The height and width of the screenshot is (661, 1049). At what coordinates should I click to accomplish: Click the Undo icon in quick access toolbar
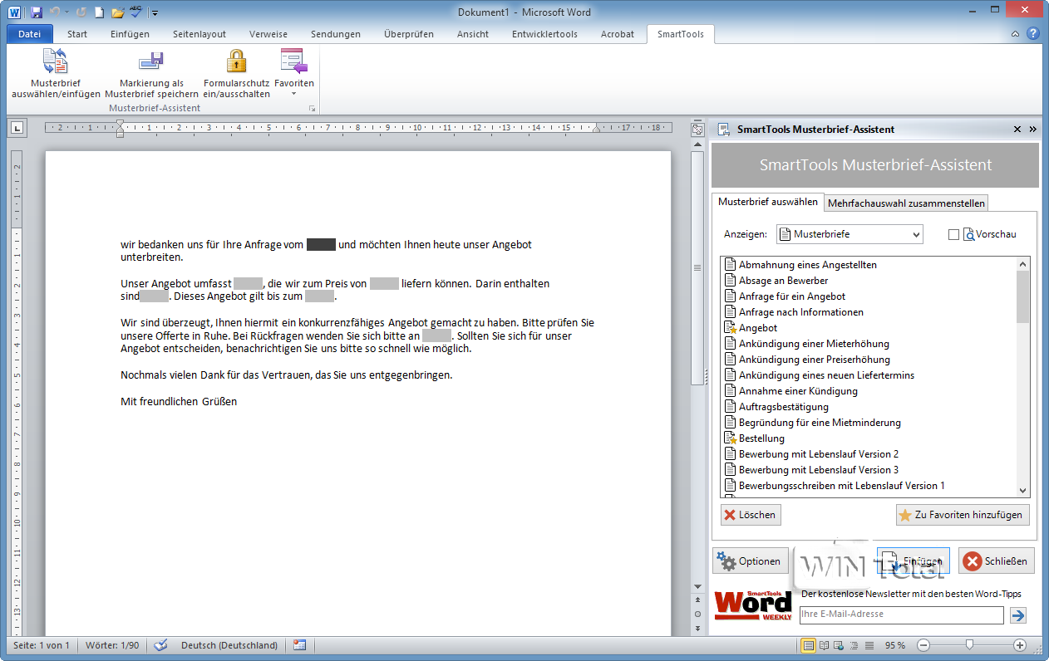[x=56, y=12]
